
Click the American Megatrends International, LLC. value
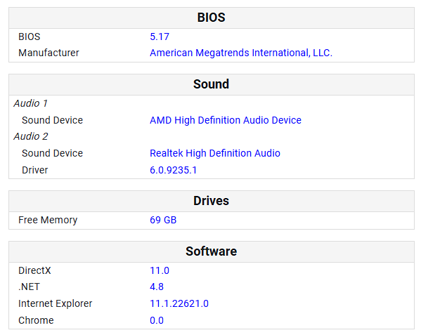[241, 53]
